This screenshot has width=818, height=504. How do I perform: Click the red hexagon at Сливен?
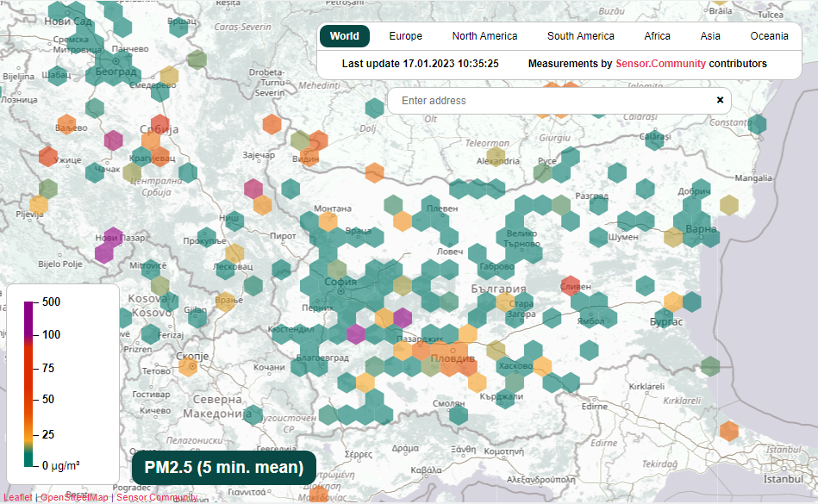(570, 285)
